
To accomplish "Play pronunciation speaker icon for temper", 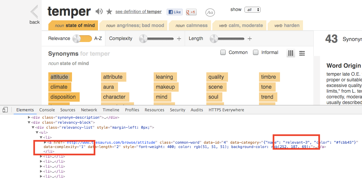I will click(99, 11).
